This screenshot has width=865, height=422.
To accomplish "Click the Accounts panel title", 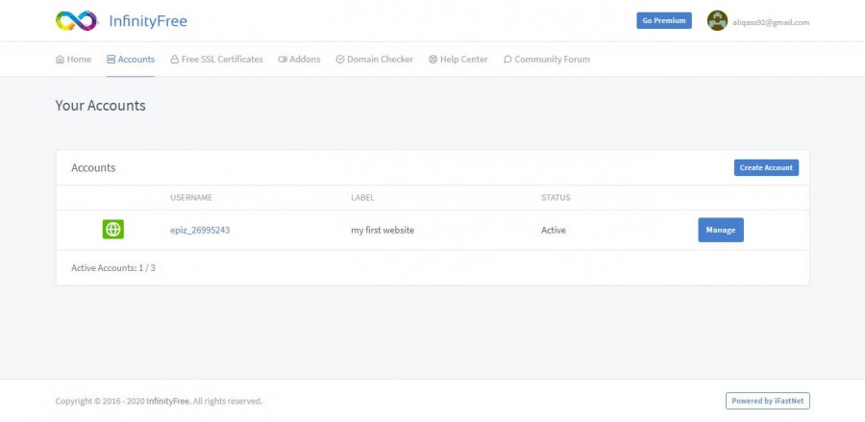I will coord(93,167).
